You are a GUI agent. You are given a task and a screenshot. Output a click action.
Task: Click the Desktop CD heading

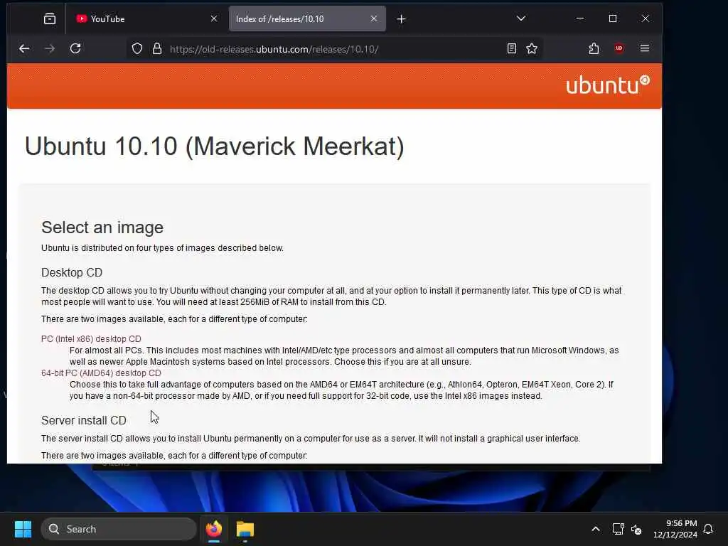(x=72, y=272)
